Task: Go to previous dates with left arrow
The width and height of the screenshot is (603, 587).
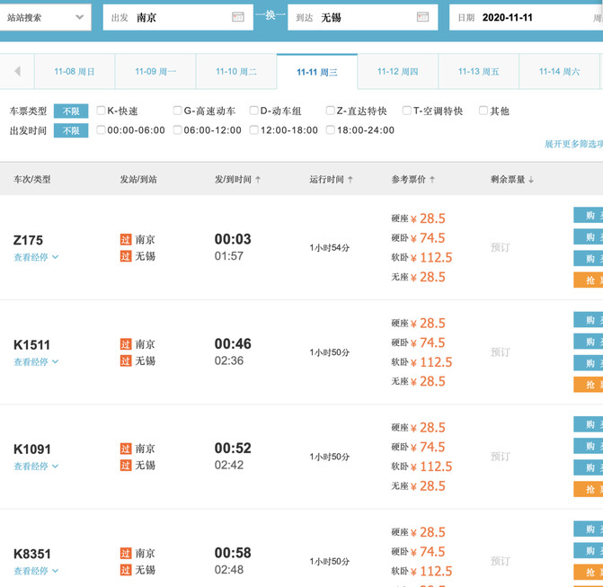Action: 17,71
